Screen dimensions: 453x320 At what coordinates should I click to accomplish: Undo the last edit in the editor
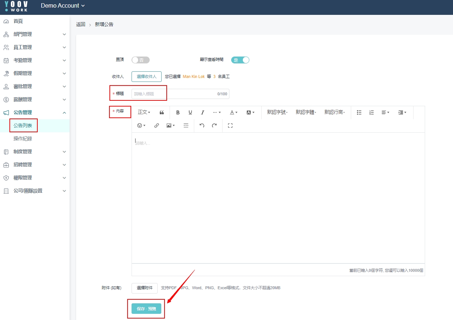[202, 125]
